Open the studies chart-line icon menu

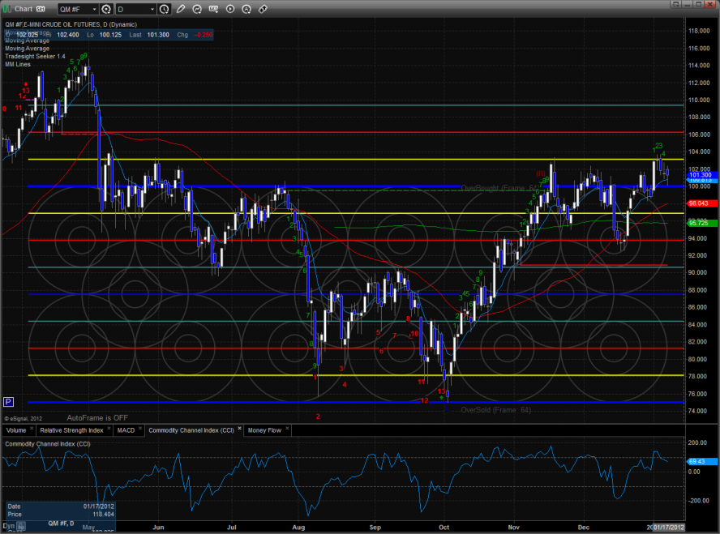coord(197,9)
